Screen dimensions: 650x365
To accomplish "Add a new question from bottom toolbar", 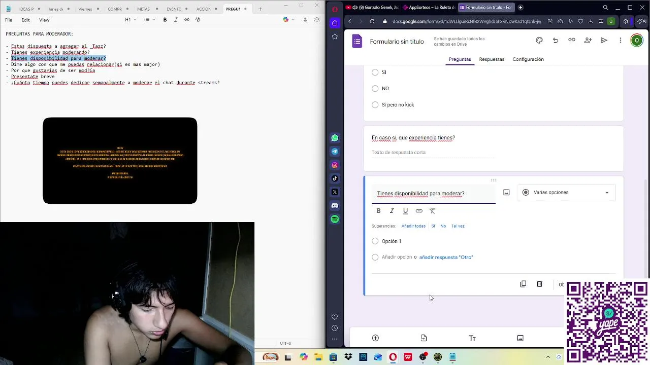I will [375, 338].
